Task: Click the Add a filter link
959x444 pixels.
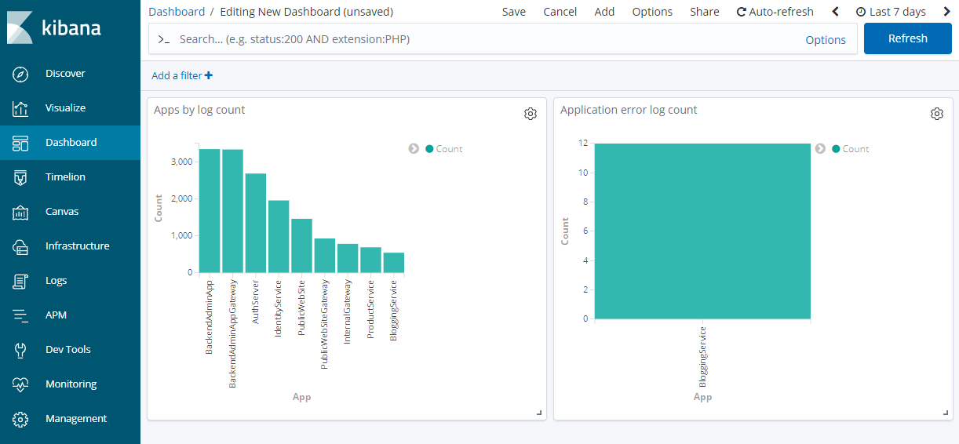Action: 182,76
